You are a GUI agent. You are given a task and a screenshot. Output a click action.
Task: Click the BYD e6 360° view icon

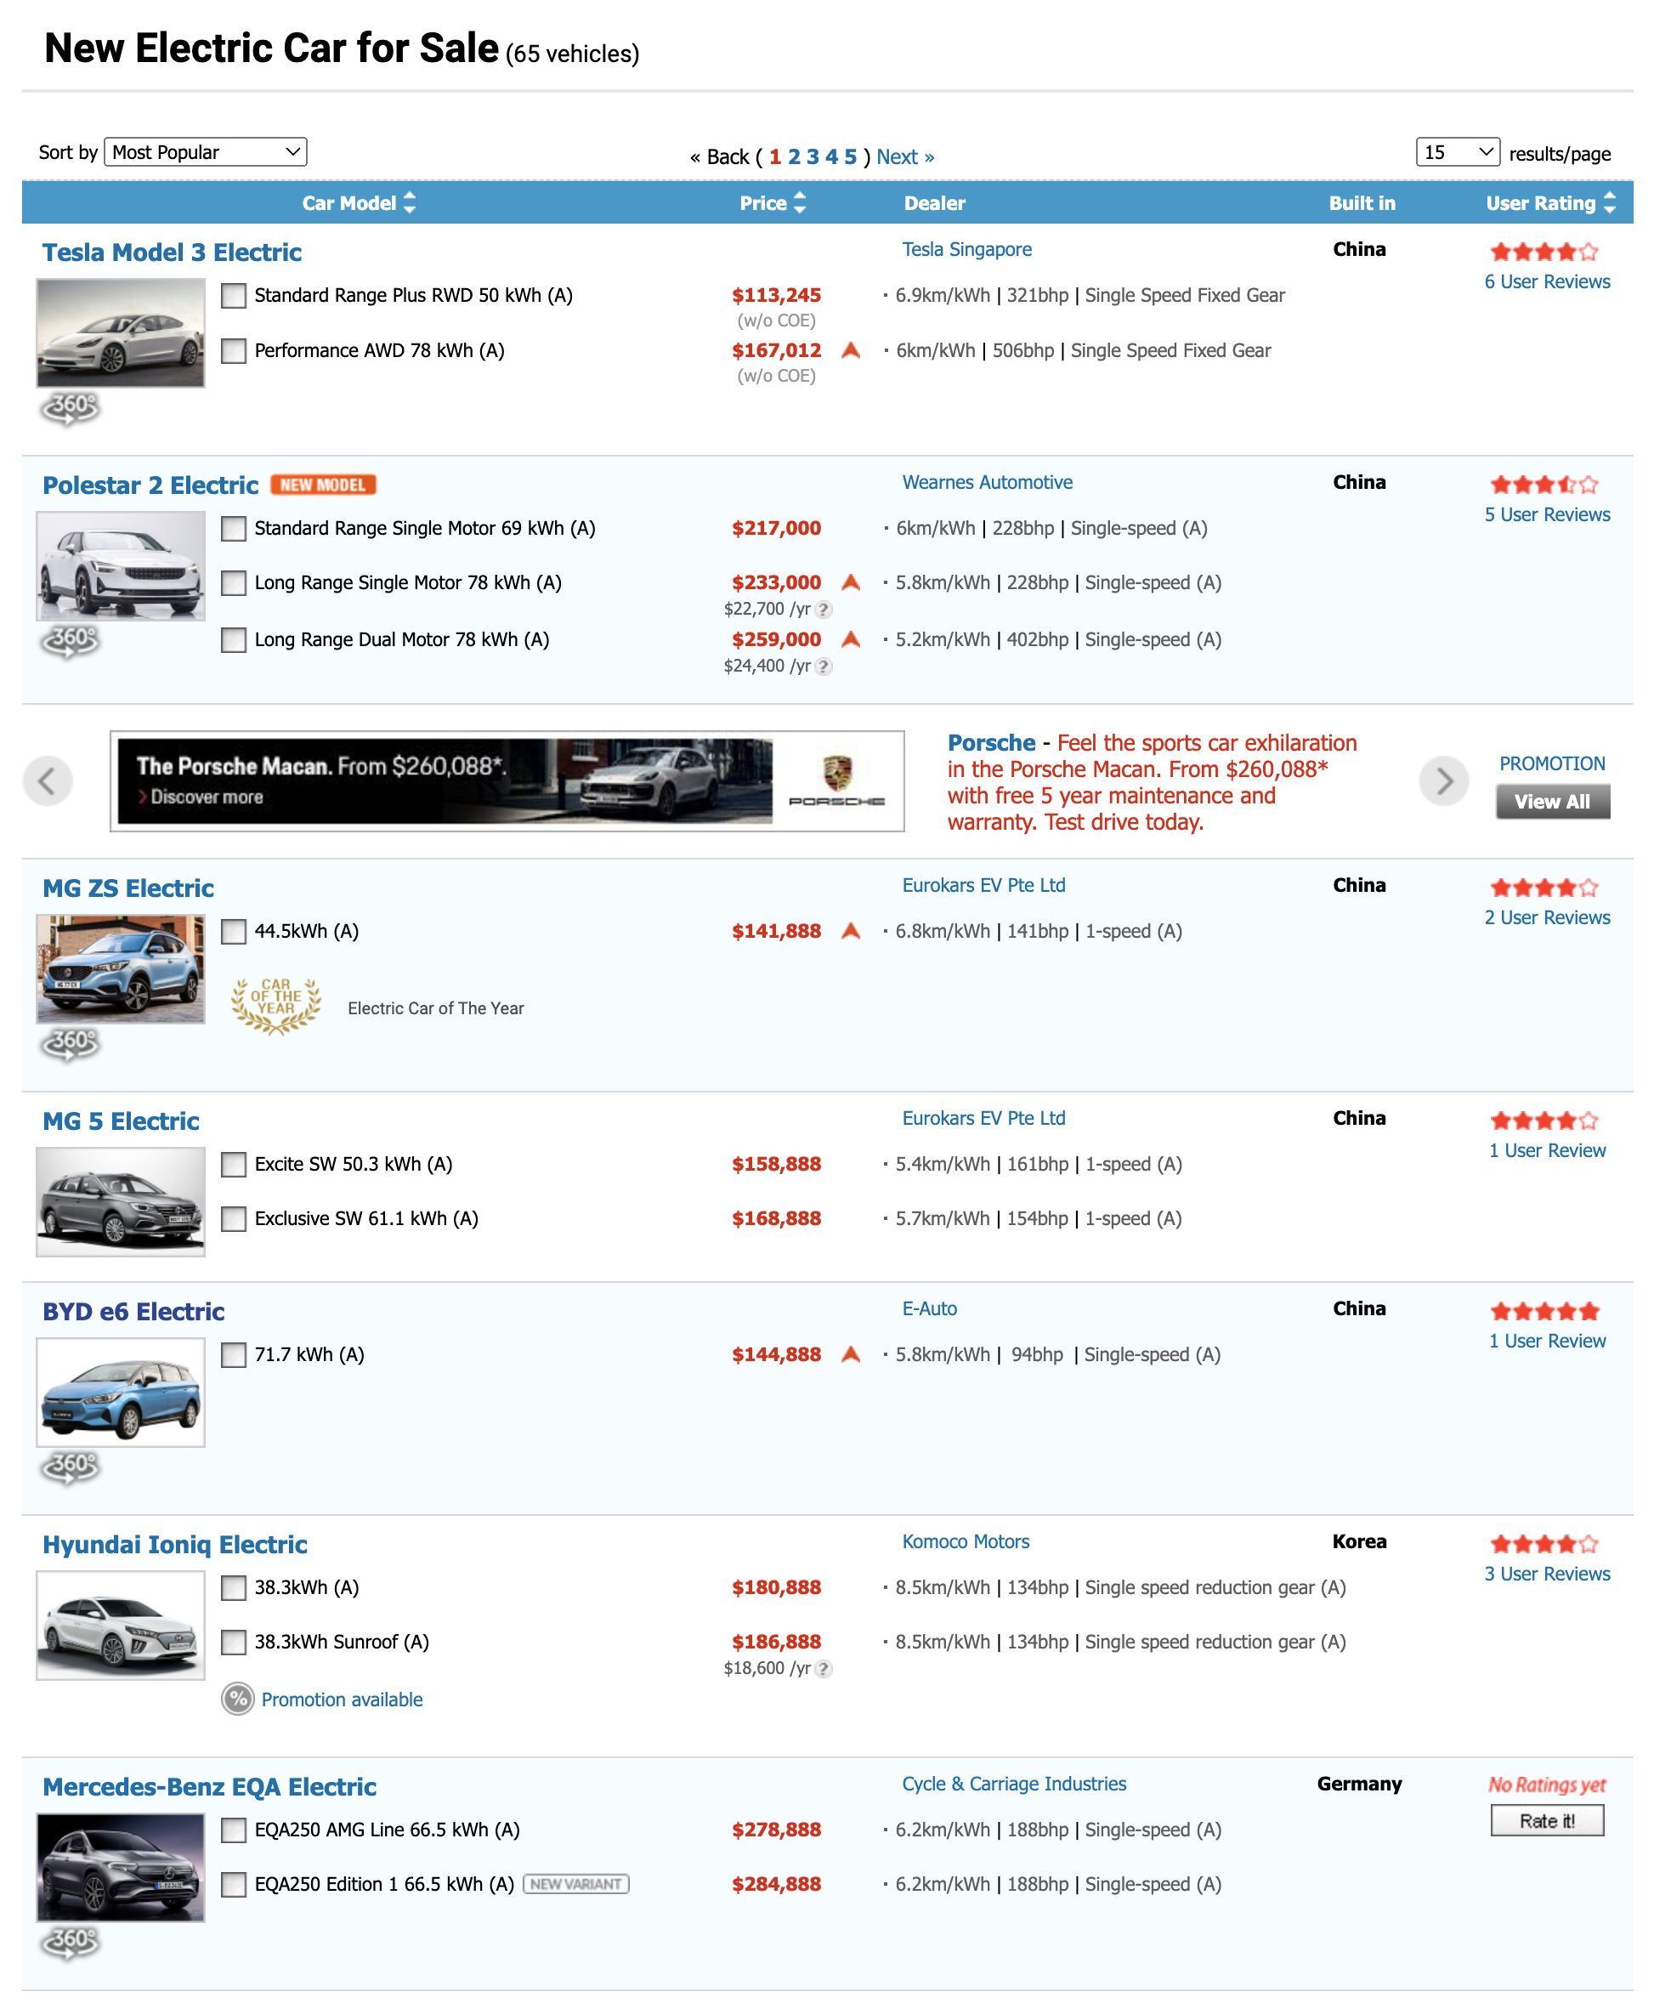(x=70, y=1467)
